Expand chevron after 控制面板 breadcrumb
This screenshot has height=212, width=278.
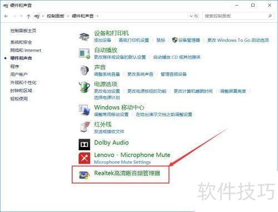68,16
